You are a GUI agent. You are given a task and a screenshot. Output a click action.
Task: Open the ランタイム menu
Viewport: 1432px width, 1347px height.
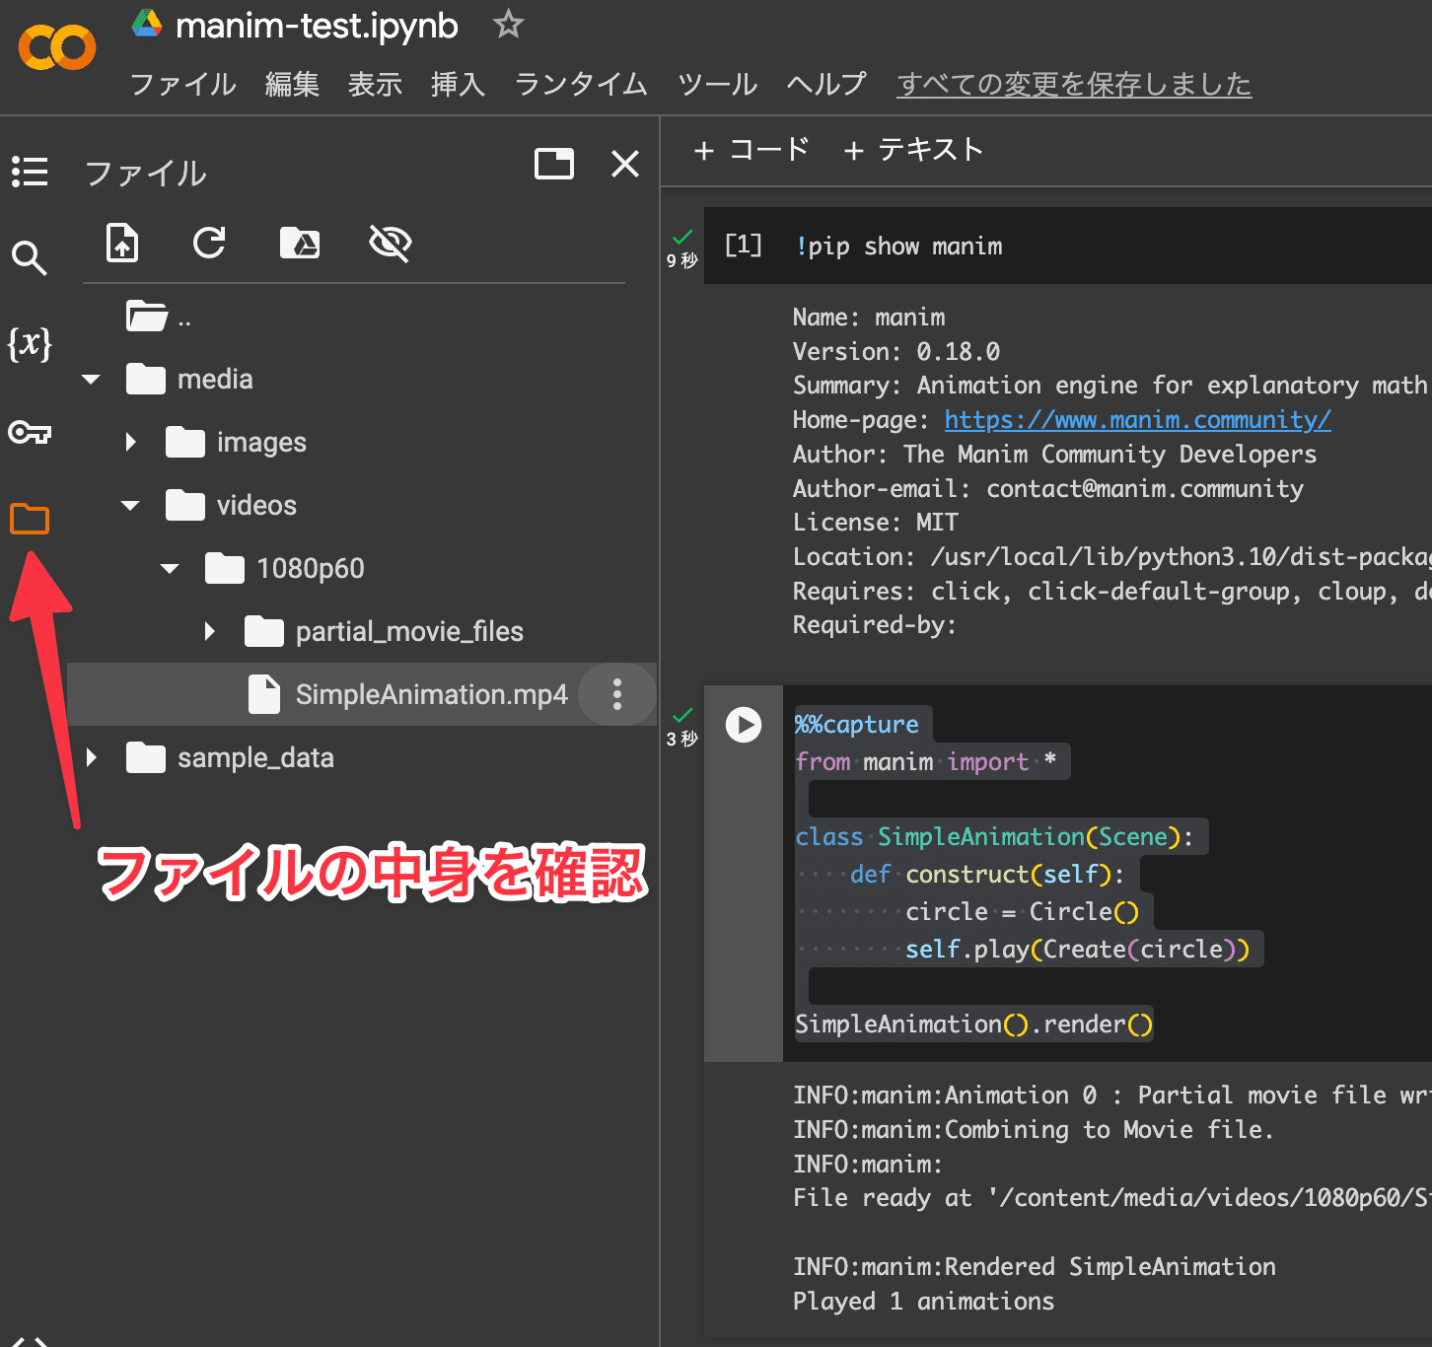point(581,85)
